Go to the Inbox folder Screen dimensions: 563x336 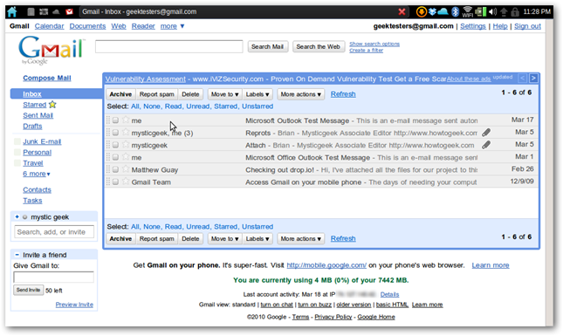32,93
